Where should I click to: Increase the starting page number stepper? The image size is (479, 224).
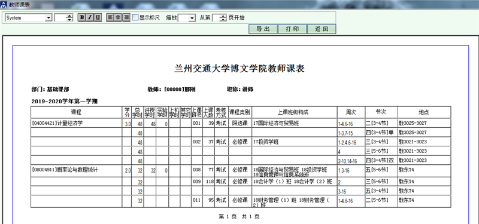223,16
